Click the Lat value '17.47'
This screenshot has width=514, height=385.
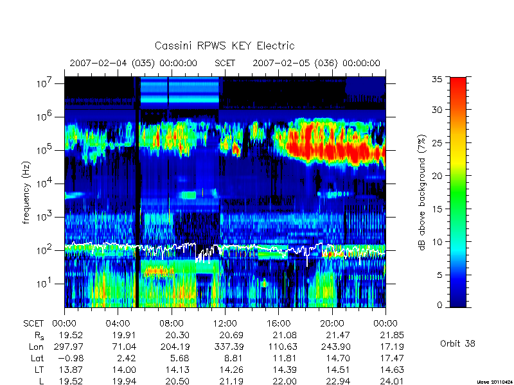click(392, 358)
